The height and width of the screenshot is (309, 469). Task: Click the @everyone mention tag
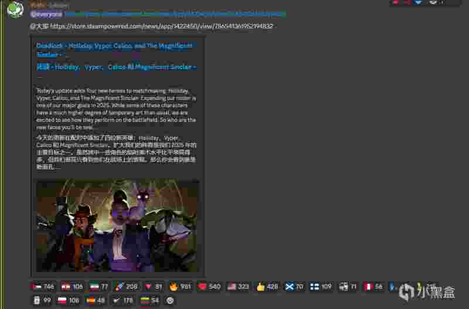tap(46, 14)
